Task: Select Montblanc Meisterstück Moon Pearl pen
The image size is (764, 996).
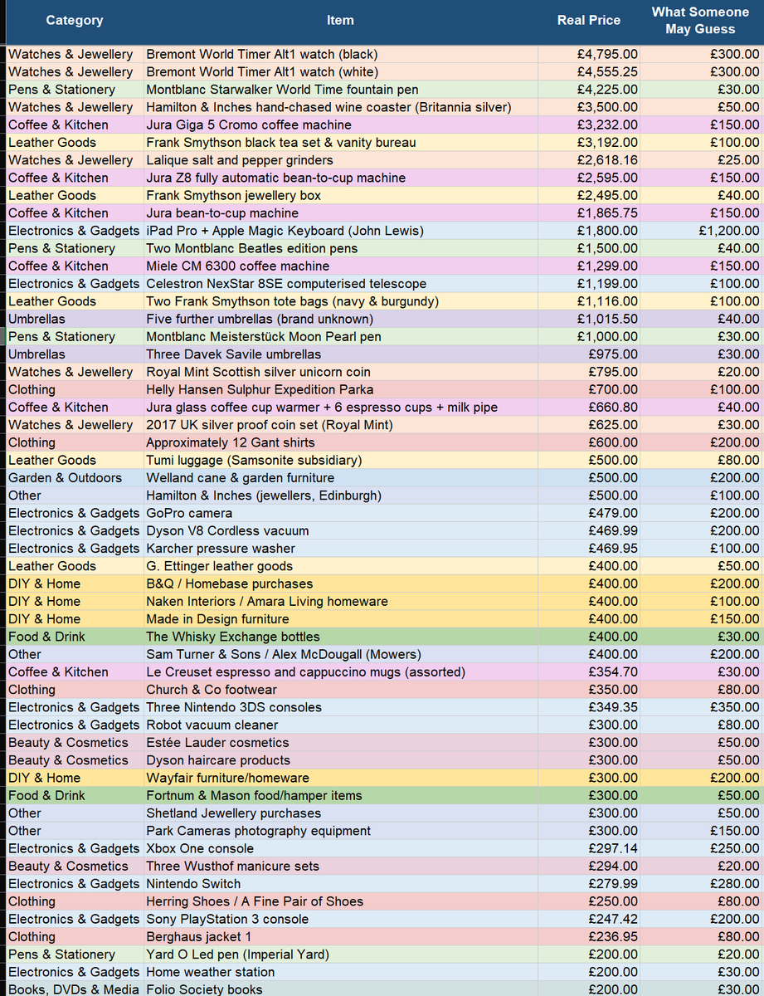Action: [341, 336]
